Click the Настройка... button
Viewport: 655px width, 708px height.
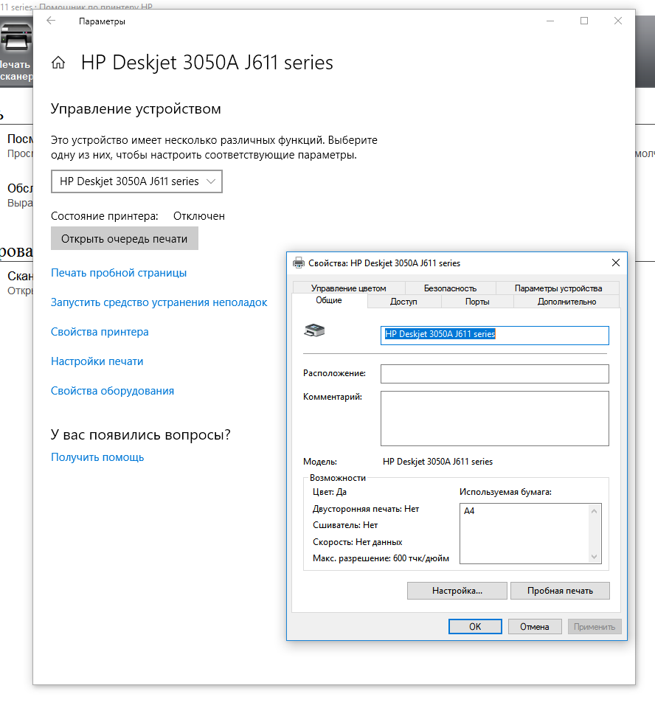pyautogui.click(x=457, y=591)
